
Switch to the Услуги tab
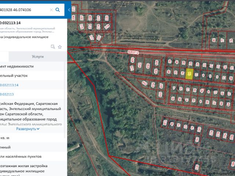pyautogui.click(x=38, y=56)
